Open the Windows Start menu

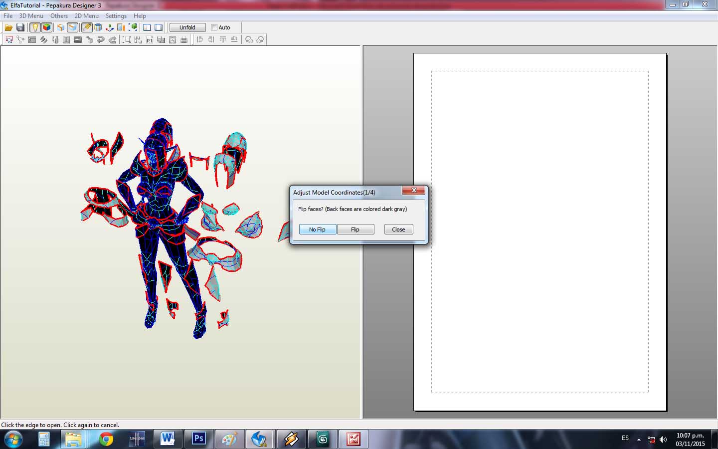click(x=13, y=440)
